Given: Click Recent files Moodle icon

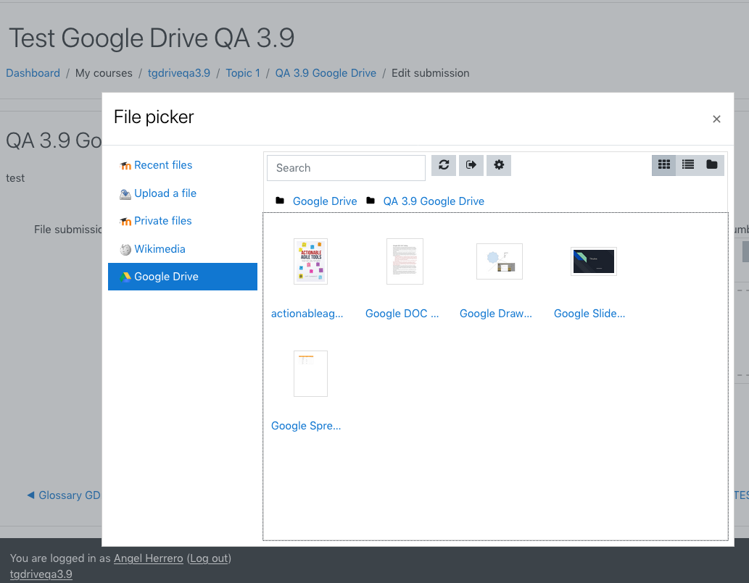Looking at the screenshot, I should point(125,166).
